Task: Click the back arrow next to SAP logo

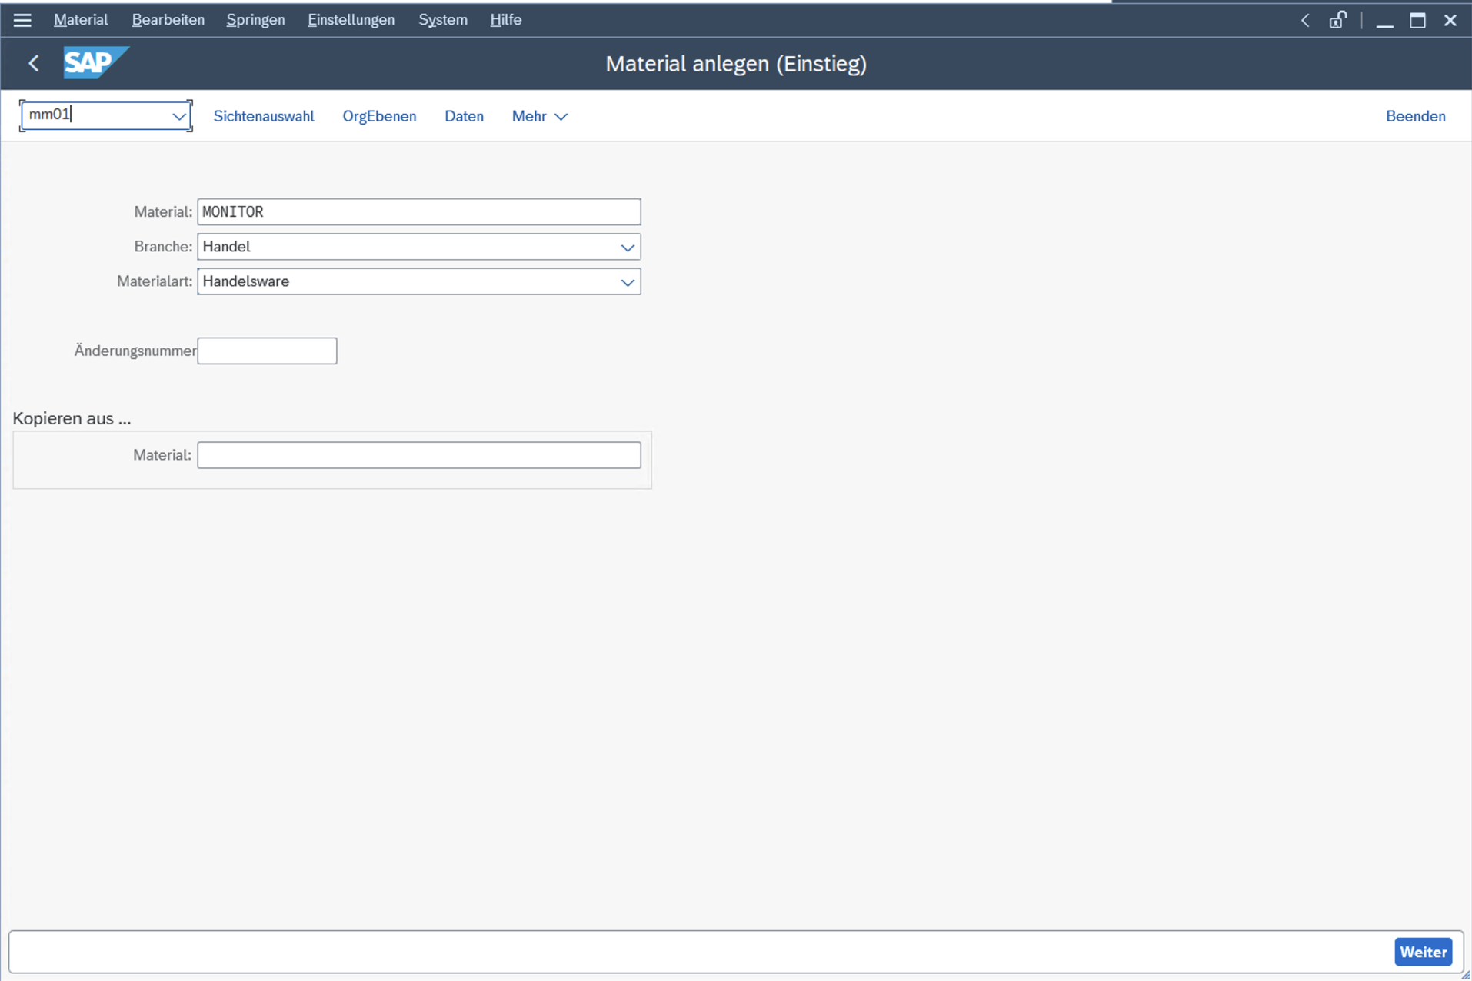Action: pos(34,63)
